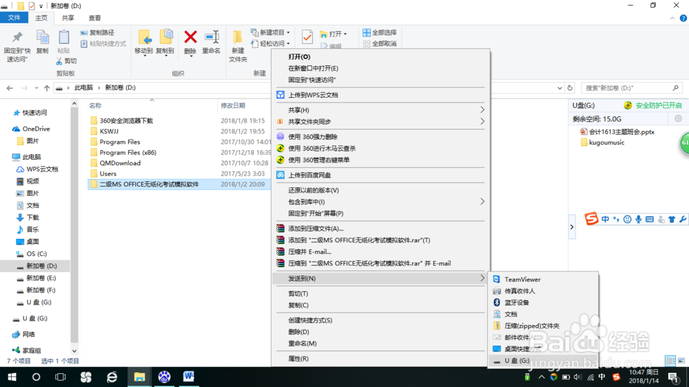Select 新加卷 (E:) in navigation pane
Screen dimensions: 689x387
coord(41,278)
